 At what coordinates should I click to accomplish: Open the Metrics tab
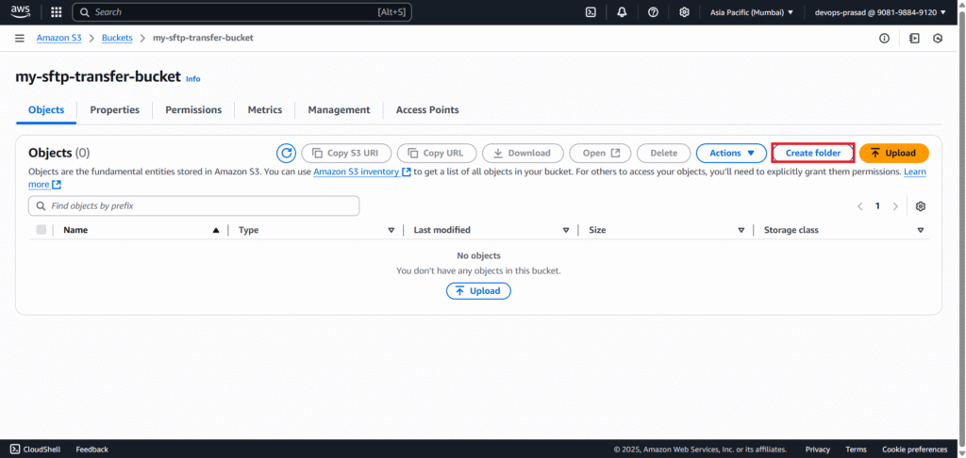265,109
